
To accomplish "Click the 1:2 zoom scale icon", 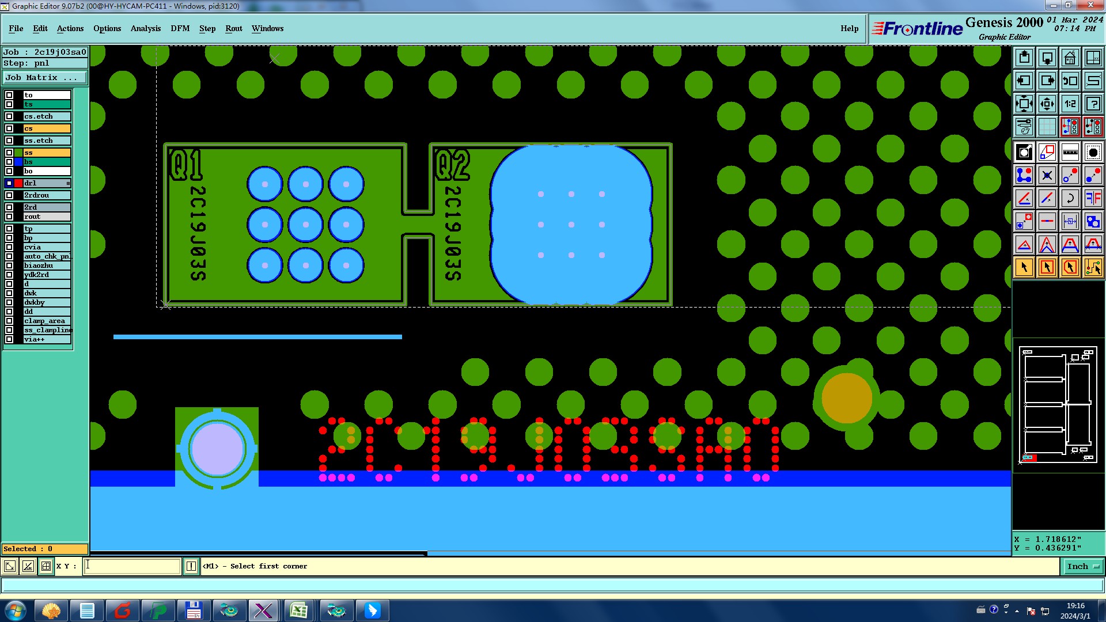I will [1070, 104].
